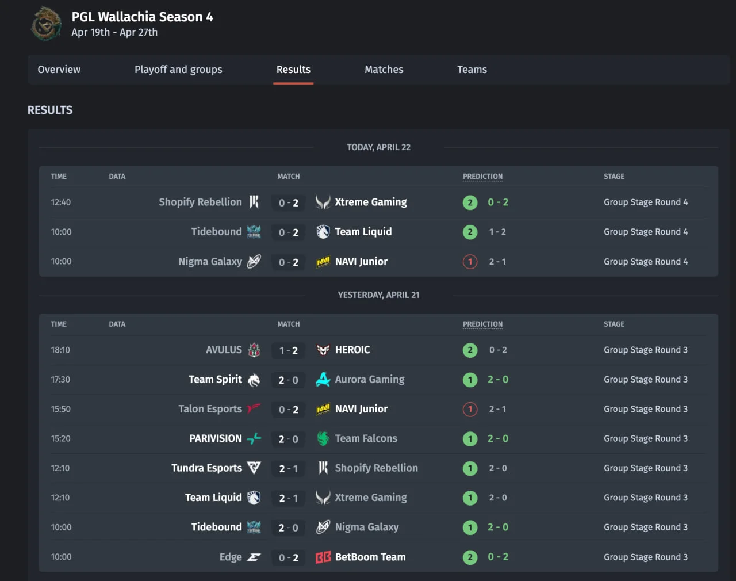736x581 pixels.
Task: Click the PGL Wallachia tournament logo
Action: 46,24
